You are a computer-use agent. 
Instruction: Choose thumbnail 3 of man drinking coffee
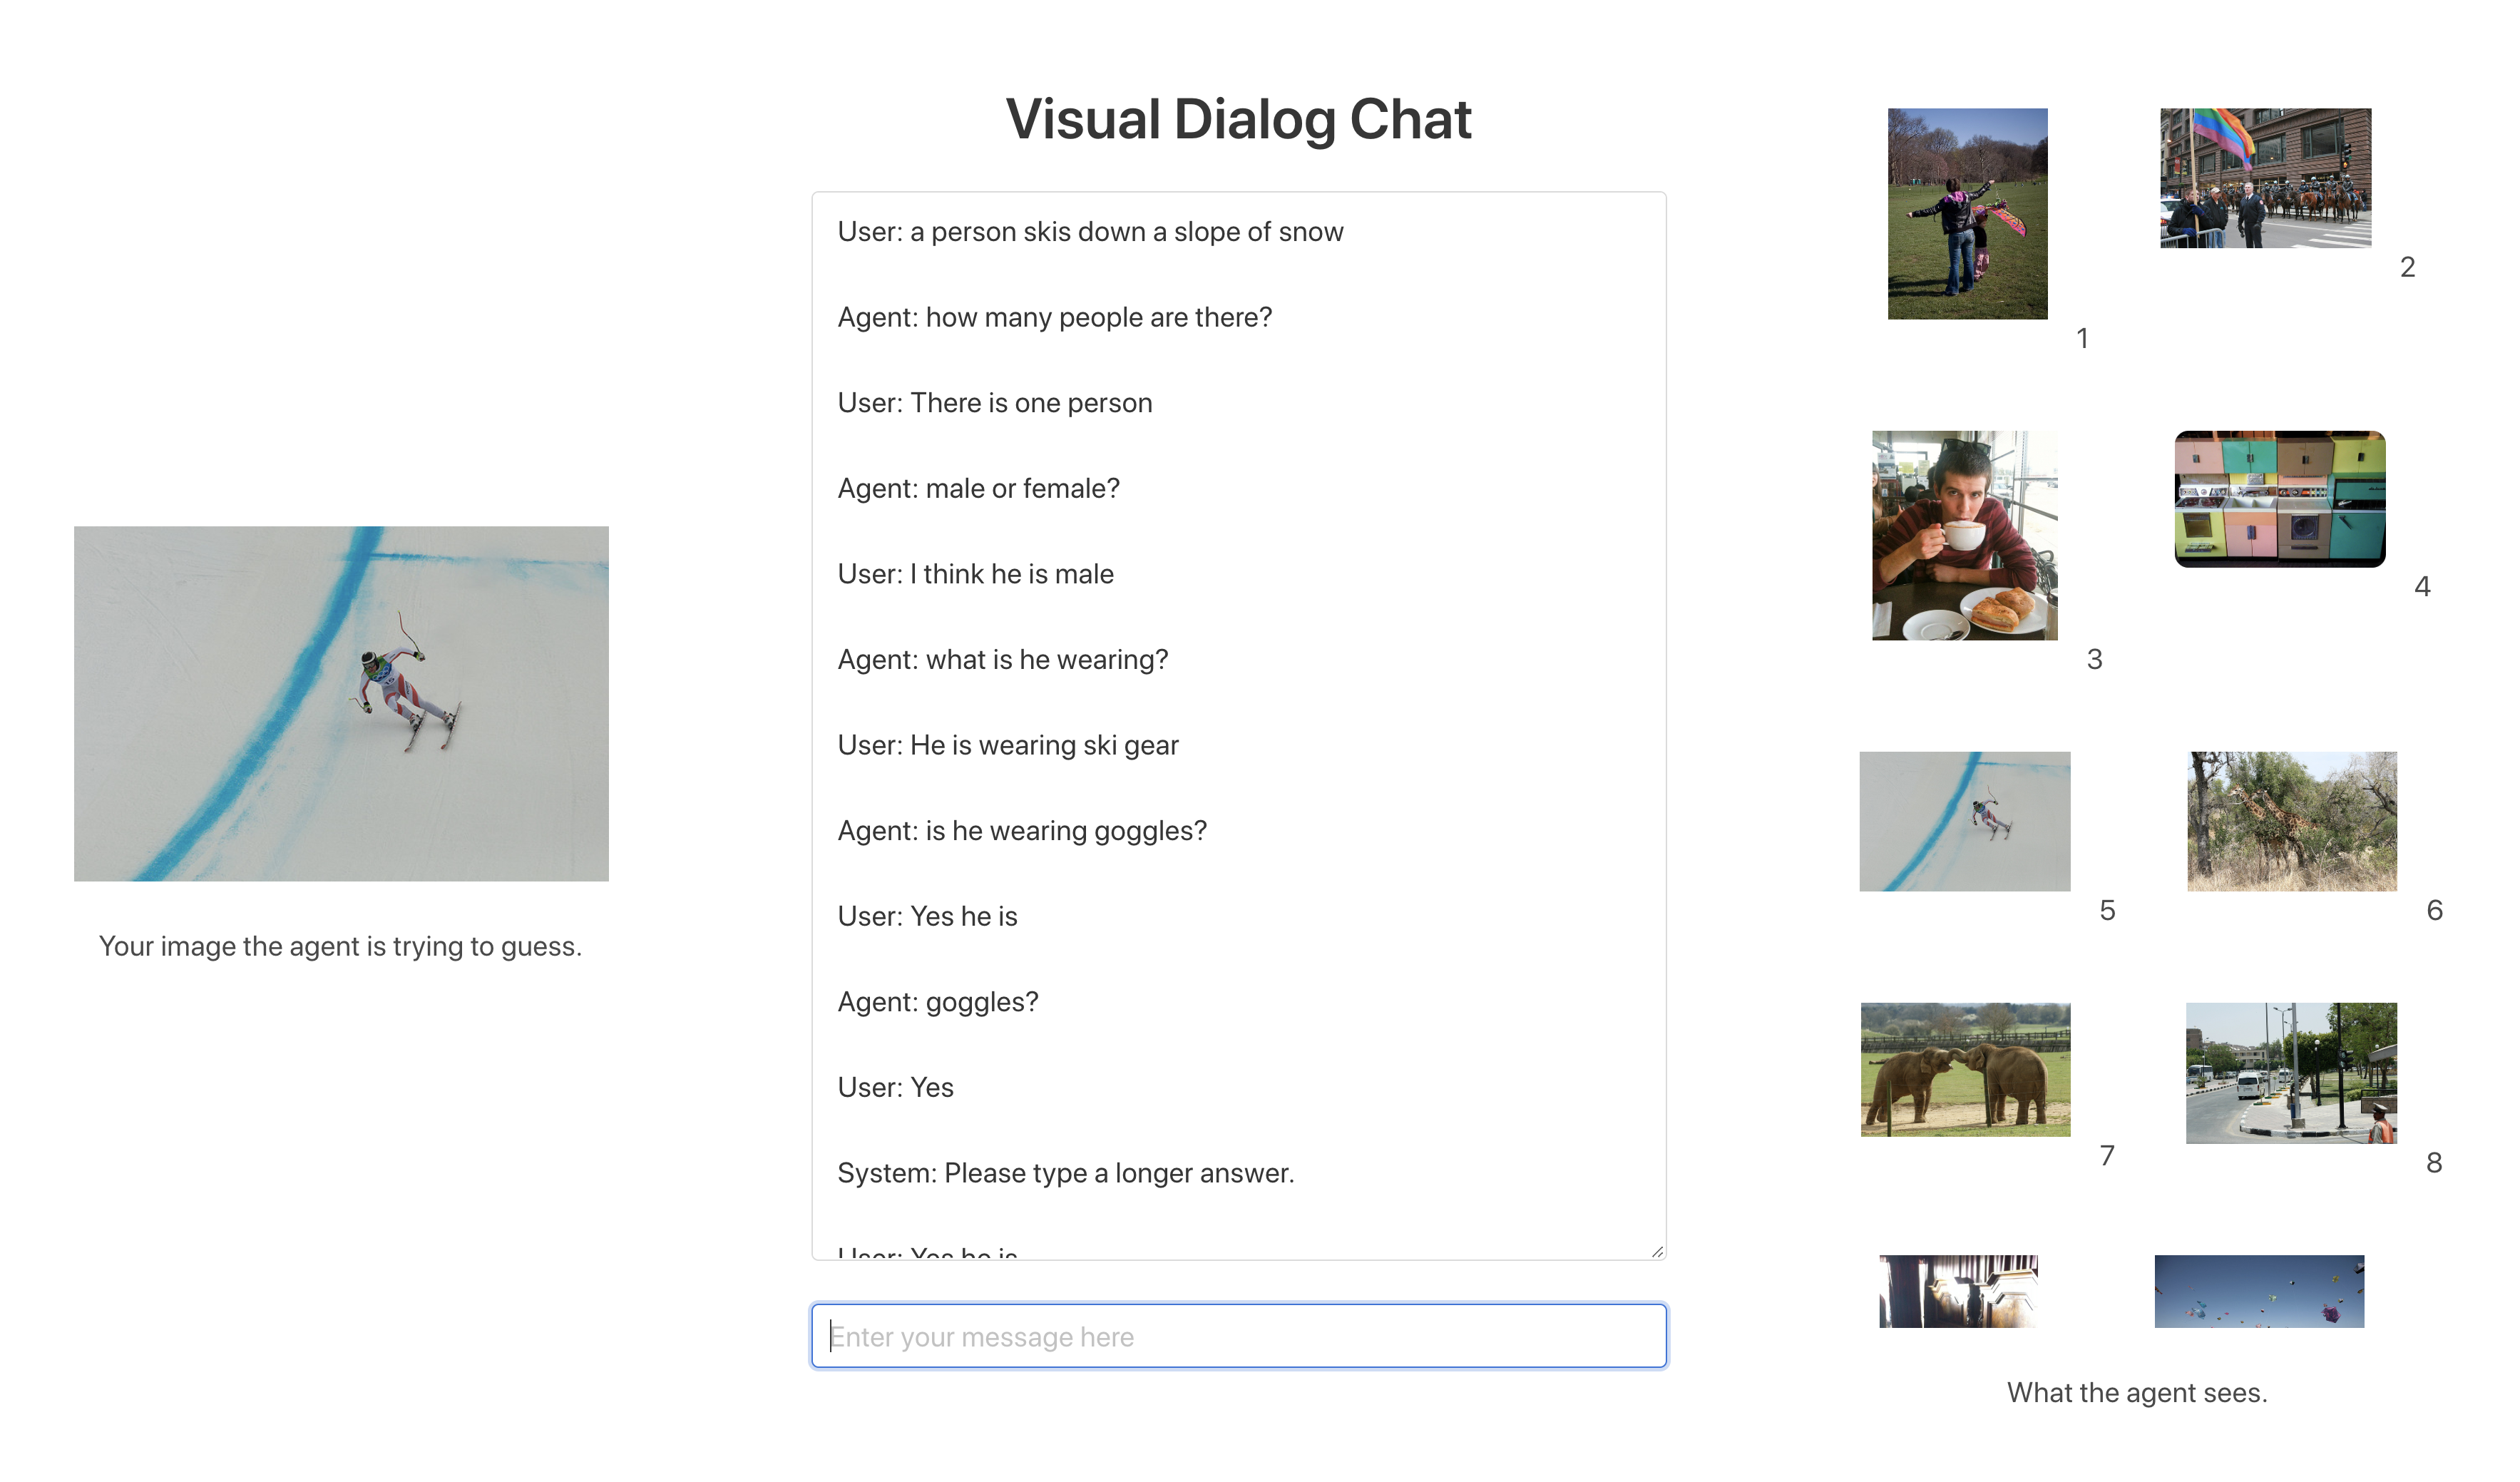tap(1964, 535)
